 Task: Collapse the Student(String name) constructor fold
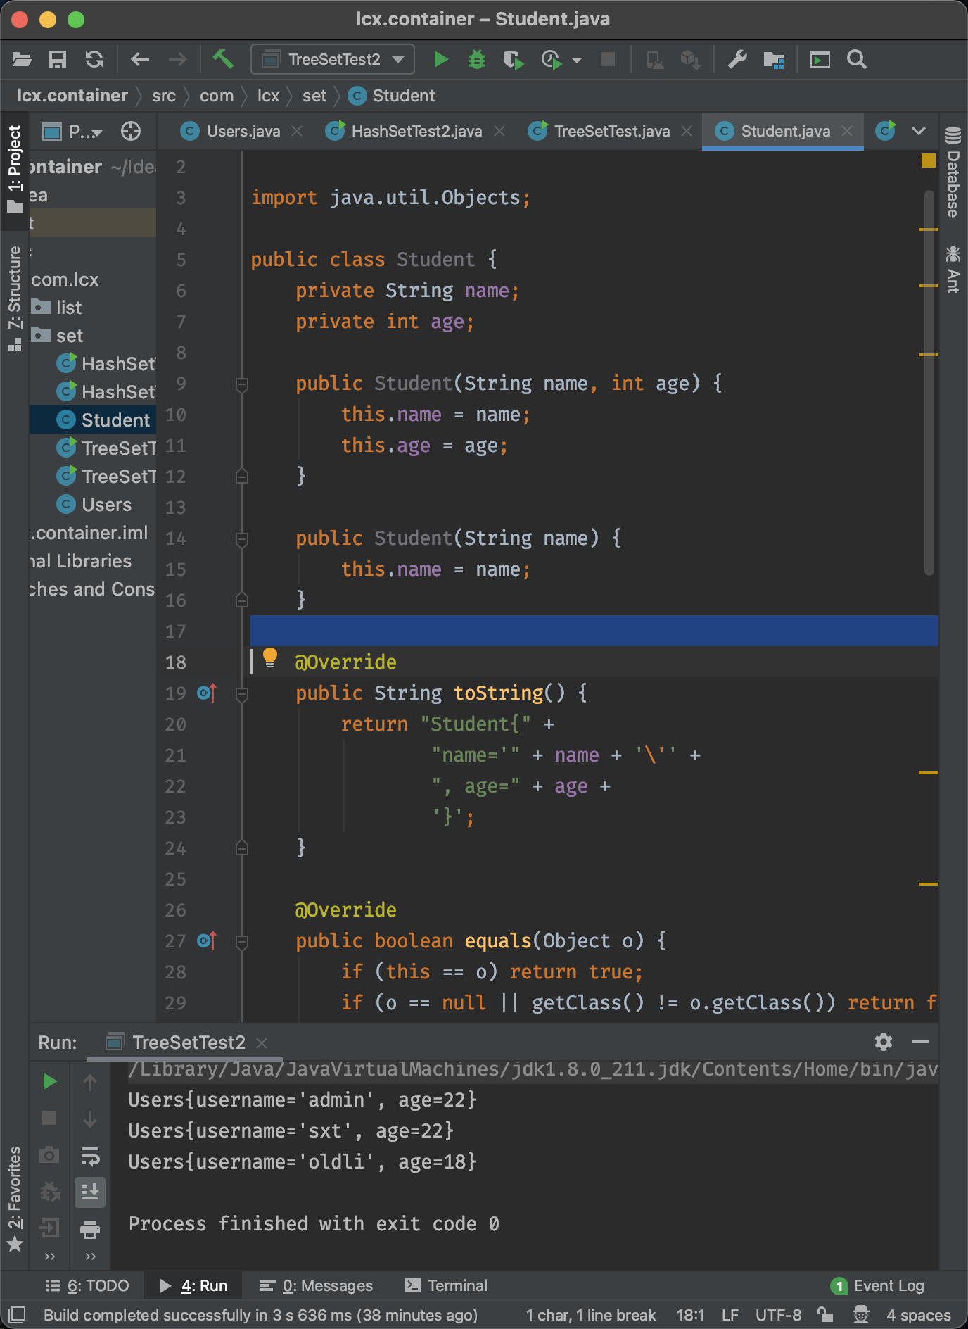click(x=241, y=539)
